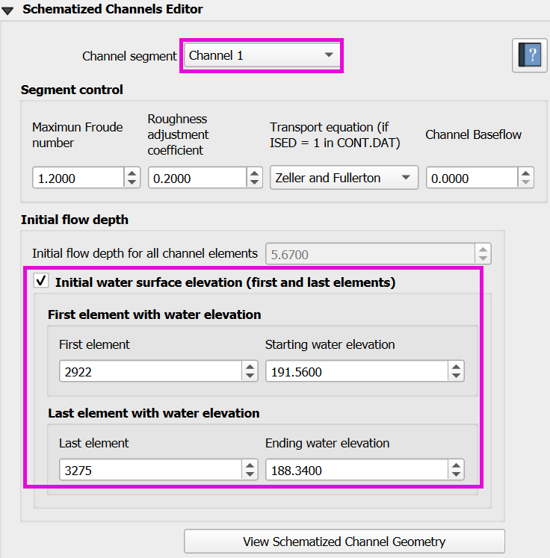Click View Schematized Channel Geometry button
This screenshot has width=550, height=558.
point(344,542)
